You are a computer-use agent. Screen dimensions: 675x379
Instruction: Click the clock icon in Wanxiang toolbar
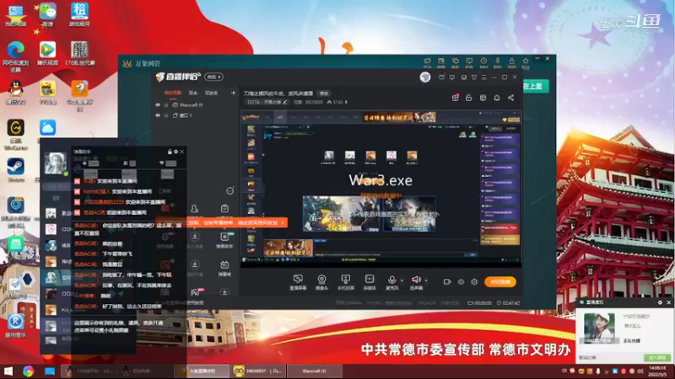483,61
